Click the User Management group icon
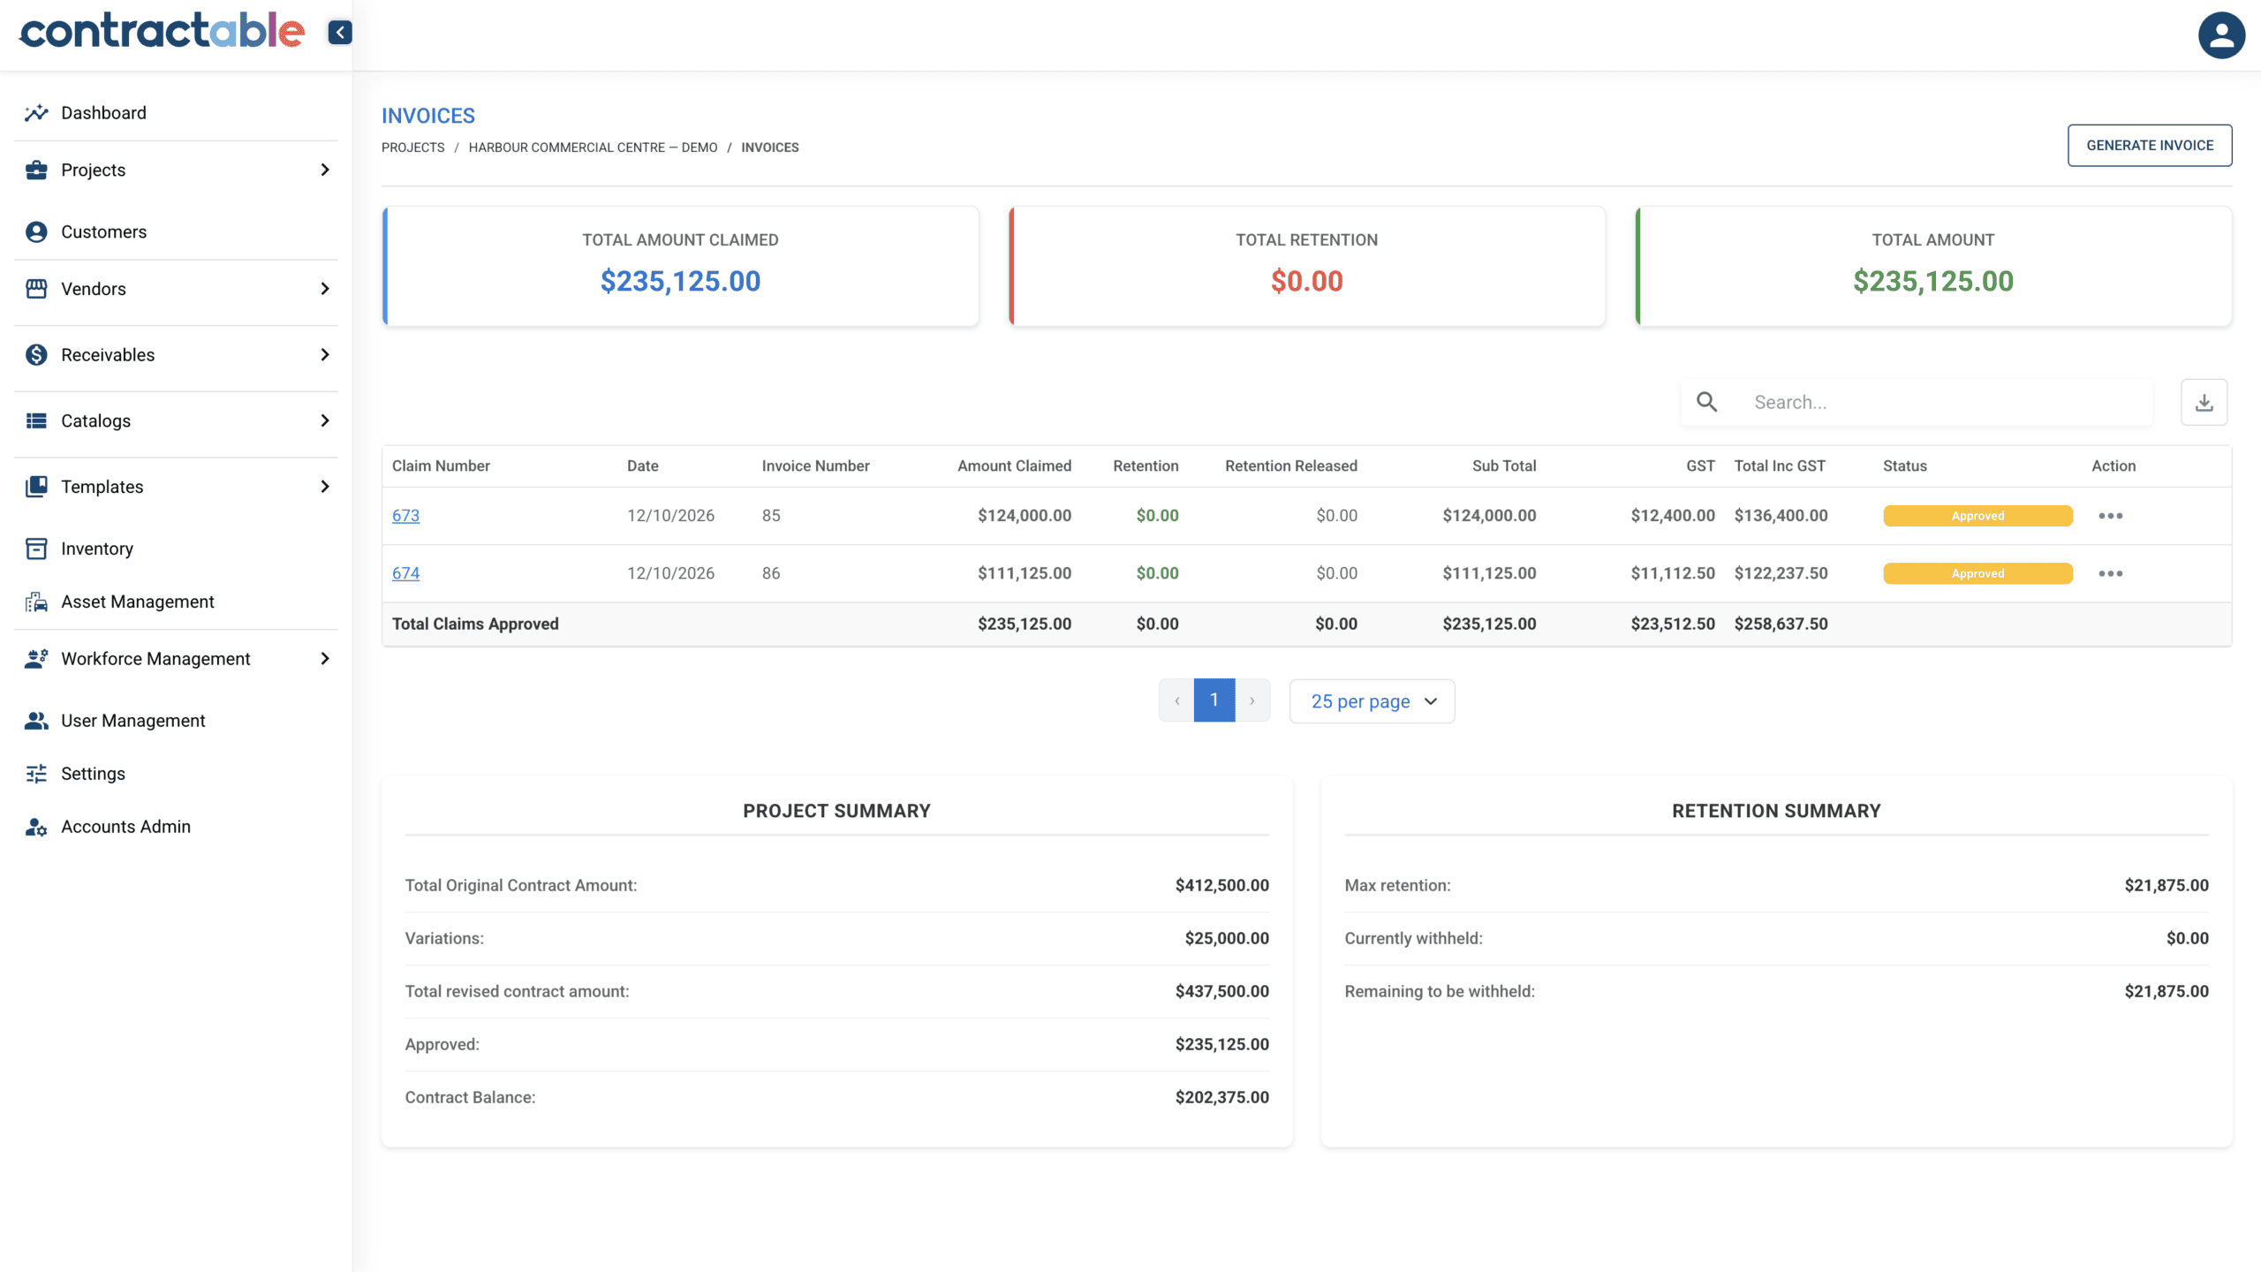 click(36, 721)
